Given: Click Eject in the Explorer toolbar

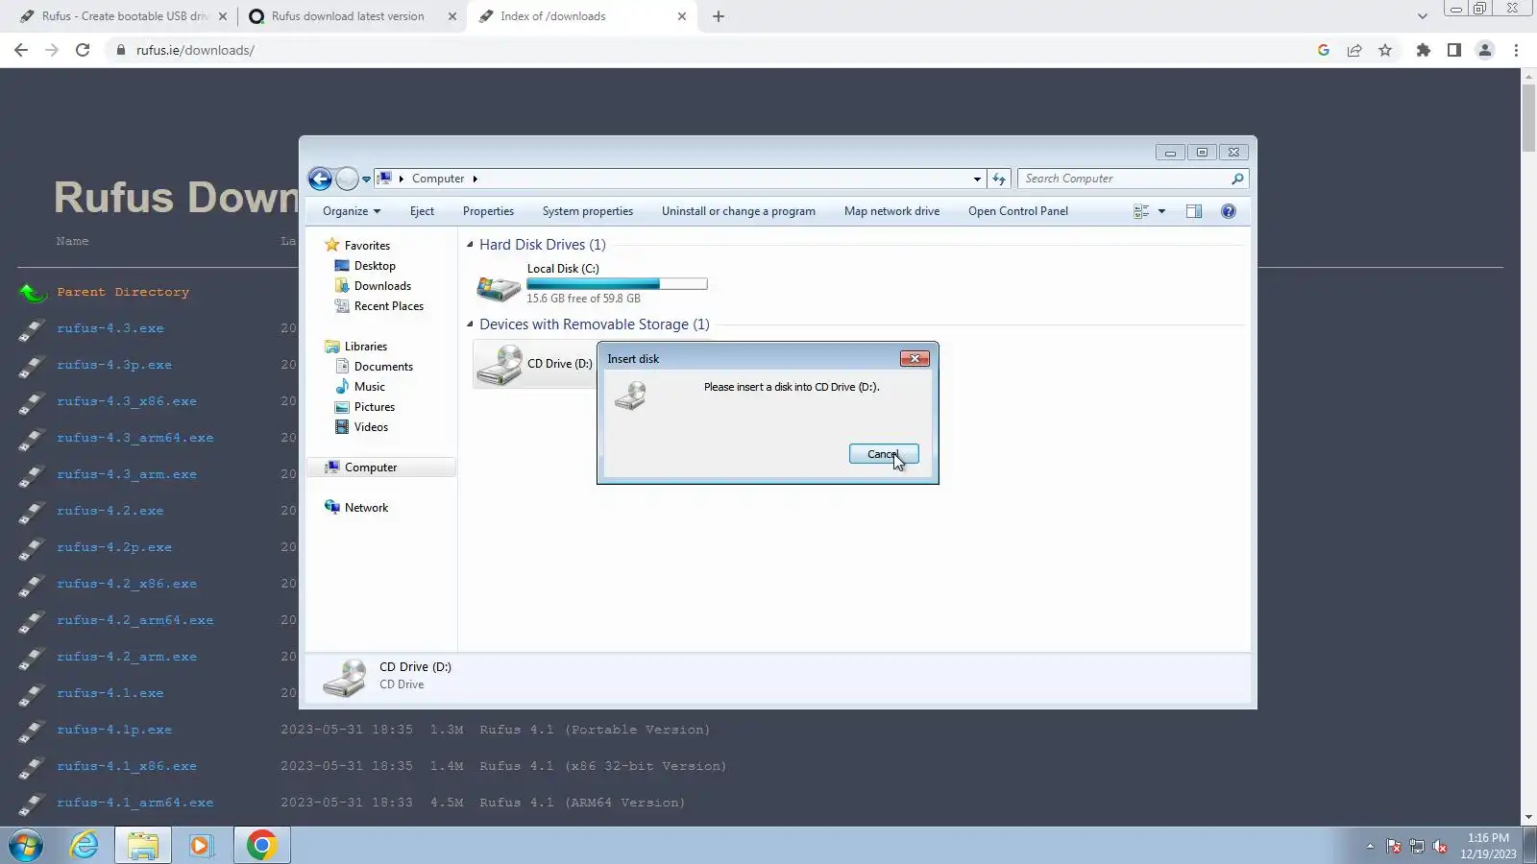Looking at the screenshot, I should coord(422,211).
